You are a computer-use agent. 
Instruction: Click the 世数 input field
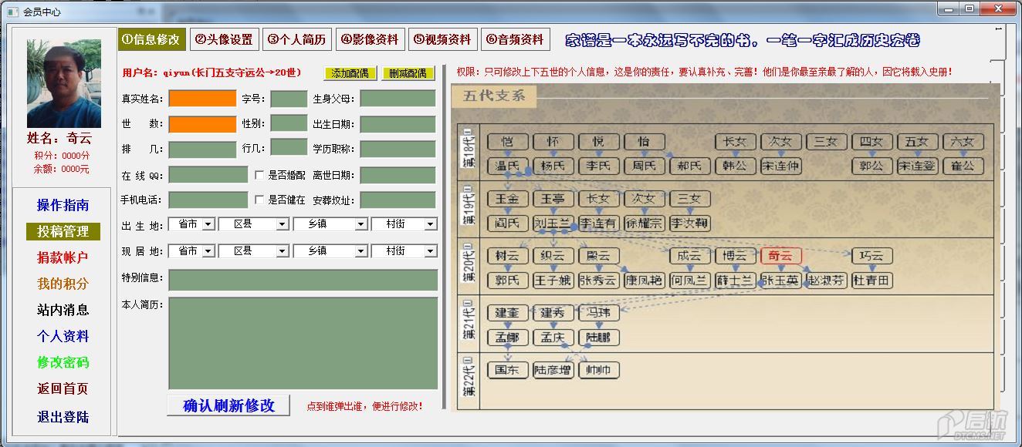(x=202, y=124)
